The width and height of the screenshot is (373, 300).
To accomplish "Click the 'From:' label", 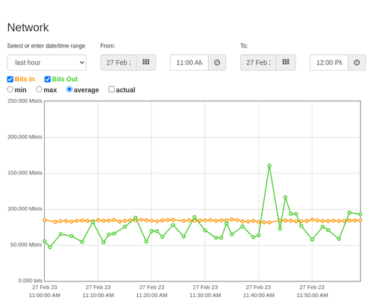I will [107, 46].
